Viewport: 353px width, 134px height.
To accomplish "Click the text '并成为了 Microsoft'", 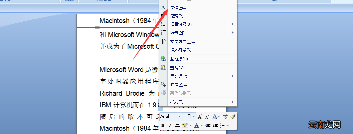I will pos(127,46).
